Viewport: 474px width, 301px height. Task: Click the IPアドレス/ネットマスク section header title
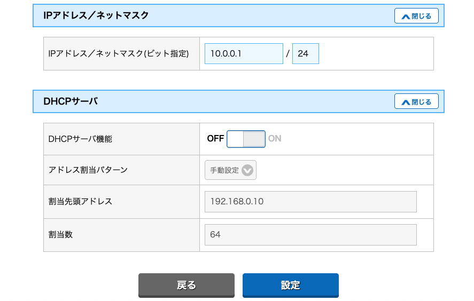click(96, 16)
